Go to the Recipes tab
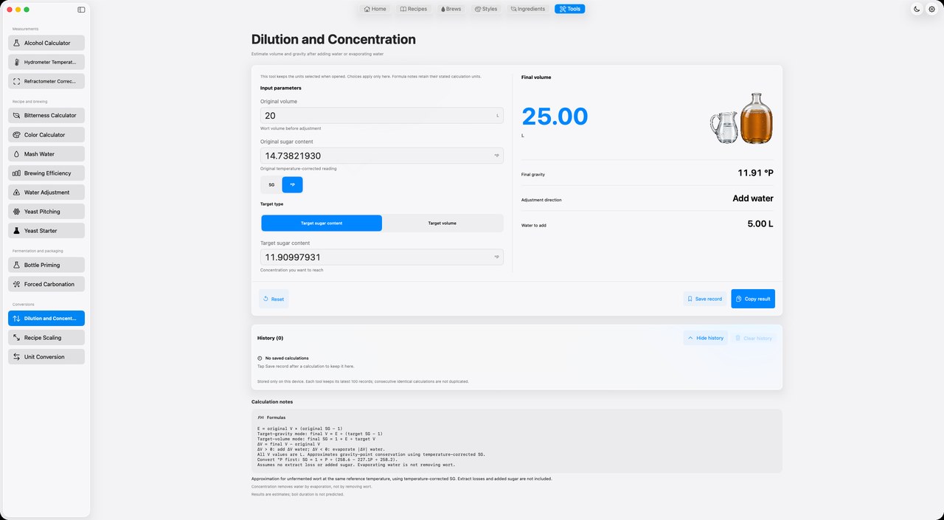Viewport: 944px width, 520px height. pos(414,9)
